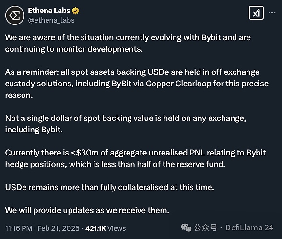Click the DefiLlama 24 watermark label
Image resolution: width=282 pixels, height=239 pixels.
pyautogui.click(x=249, y=227)
